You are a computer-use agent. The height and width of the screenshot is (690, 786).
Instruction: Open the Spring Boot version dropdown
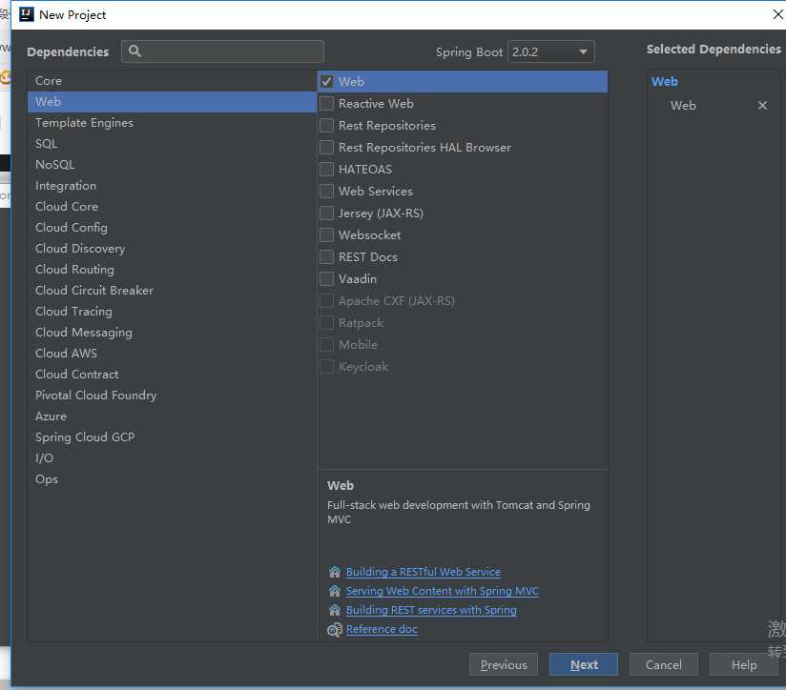coord(551,51)
